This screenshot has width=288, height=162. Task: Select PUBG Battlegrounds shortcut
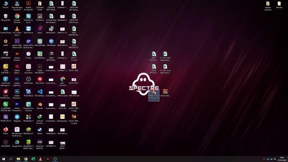coord(51,56)
